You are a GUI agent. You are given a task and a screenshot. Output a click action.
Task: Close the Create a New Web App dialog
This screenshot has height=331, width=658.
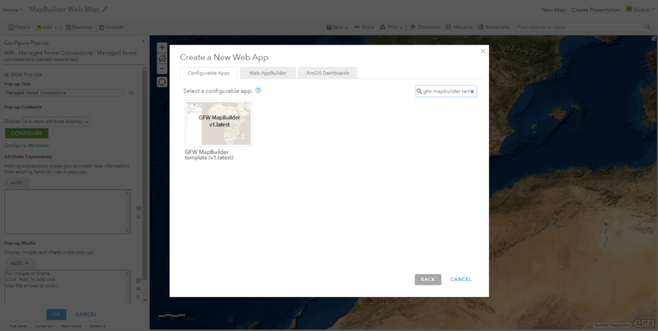[483, 51]
